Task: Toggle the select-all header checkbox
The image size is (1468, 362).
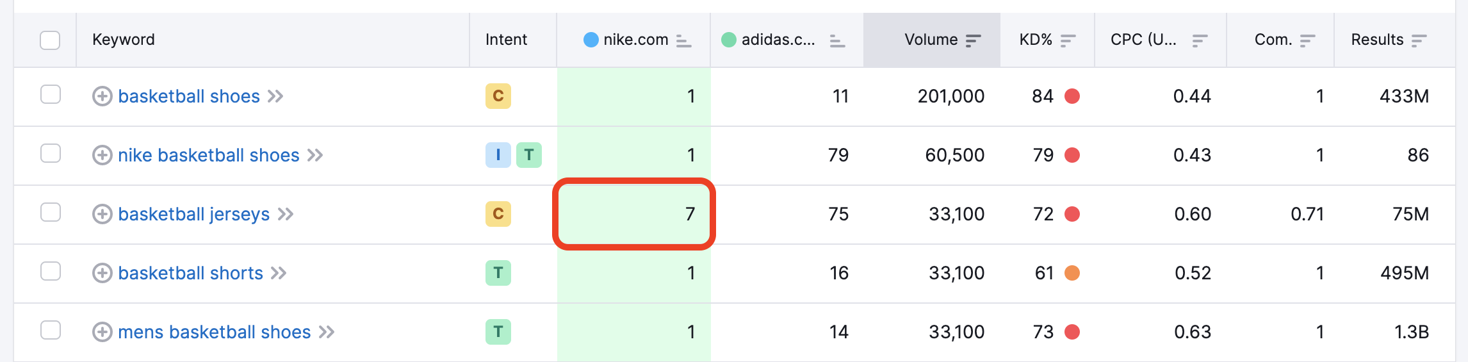Action: point(50,40)
